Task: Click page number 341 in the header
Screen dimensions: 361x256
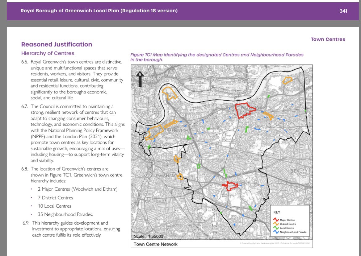Action: pos(343,11)
